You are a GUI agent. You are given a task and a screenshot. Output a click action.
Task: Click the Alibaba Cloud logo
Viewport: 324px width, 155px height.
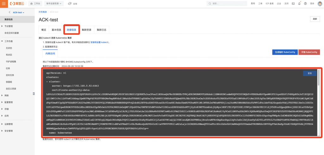pyautogui.click(x=18, y=3)
